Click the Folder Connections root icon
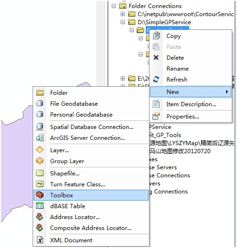 (x=123, y=6)
